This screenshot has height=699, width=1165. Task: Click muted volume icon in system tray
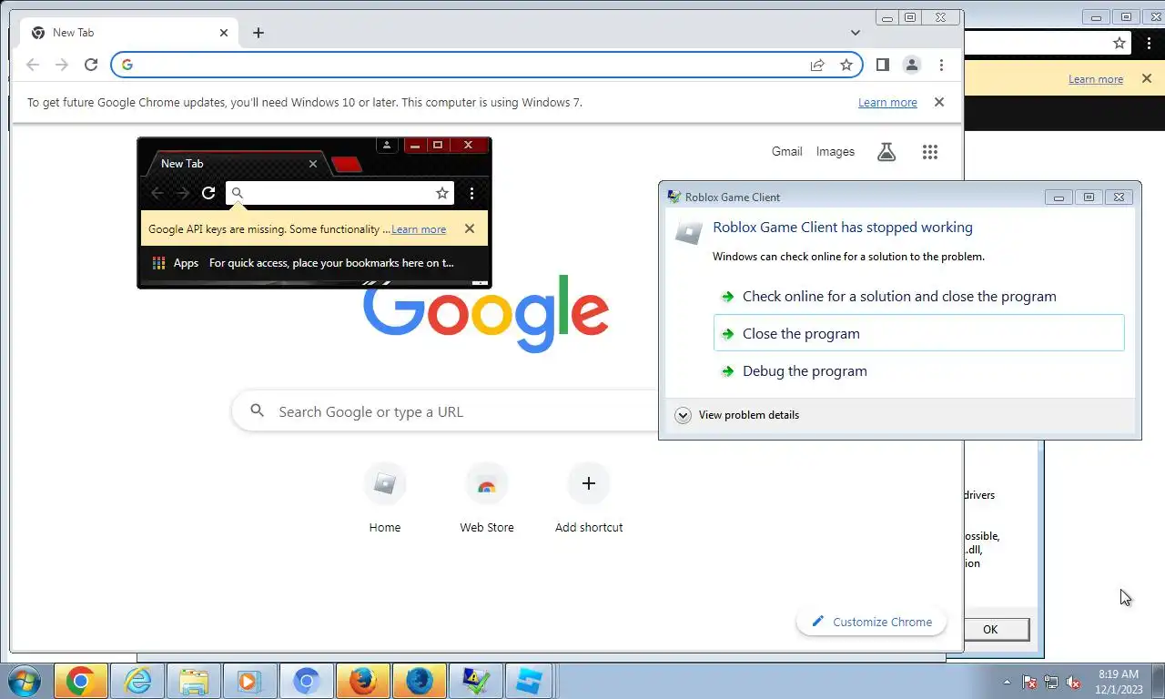[1073, 682]
